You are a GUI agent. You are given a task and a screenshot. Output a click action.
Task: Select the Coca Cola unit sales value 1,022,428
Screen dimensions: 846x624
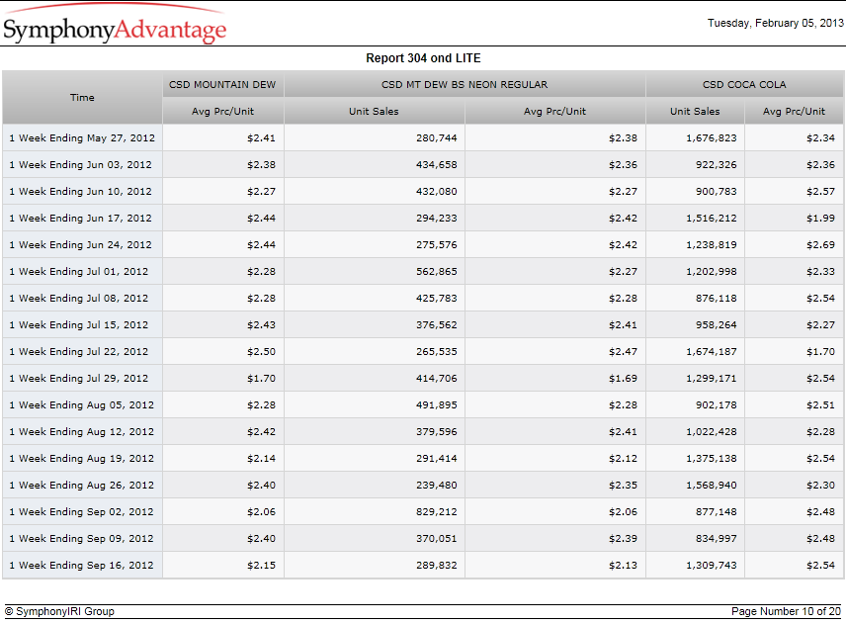click(712, 432)
